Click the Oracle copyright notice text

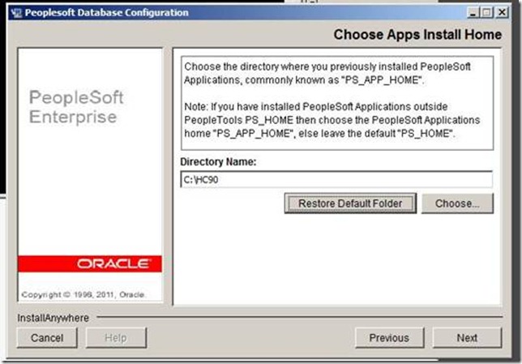[x=83, y=295]
